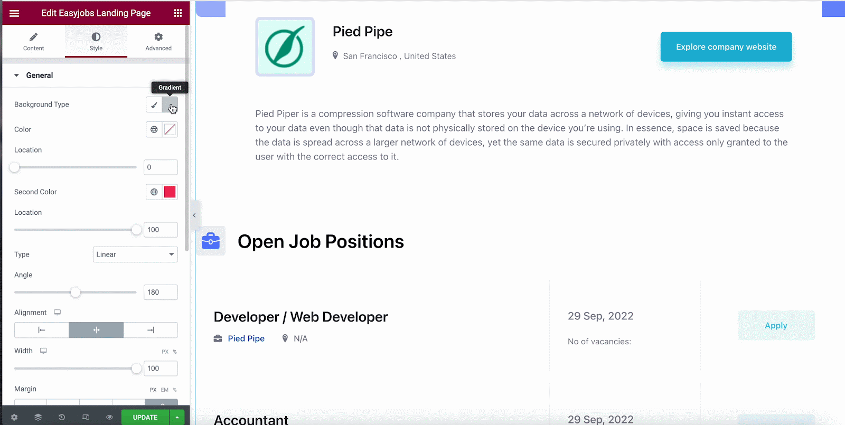Open the gradient Type dropdown
The height and width of the screenshot is (425, 845).
[135, 254]
